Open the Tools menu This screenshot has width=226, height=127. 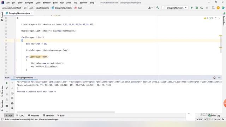69,2
